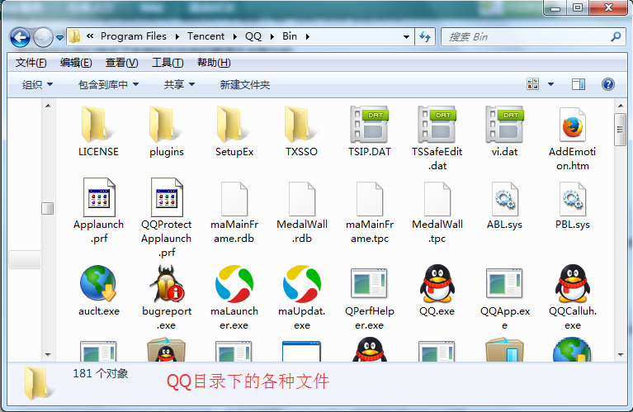Expand the arrow after Program Files
Image resolution: width=633 pixels, height=412 pixels.
pos(177,37)
